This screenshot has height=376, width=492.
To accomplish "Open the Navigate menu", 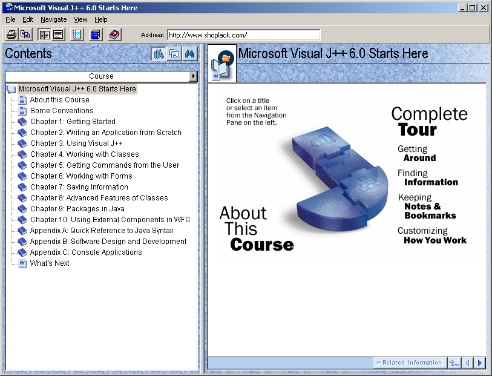I will click(x=54, y=19).
